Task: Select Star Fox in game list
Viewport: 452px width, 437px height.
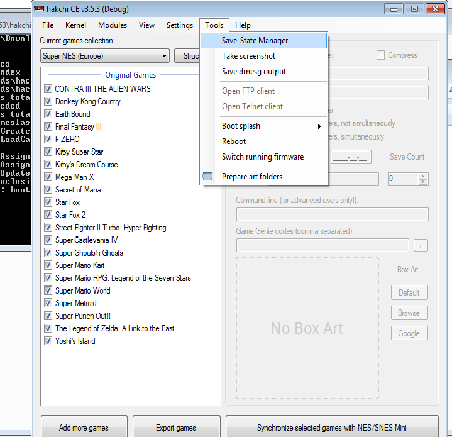Action: coord(67,202)
